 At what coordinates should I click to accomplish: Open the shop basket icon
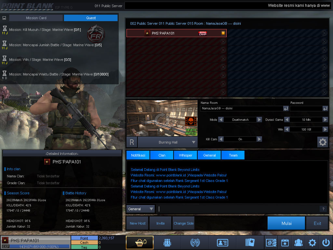coord(140,242)
